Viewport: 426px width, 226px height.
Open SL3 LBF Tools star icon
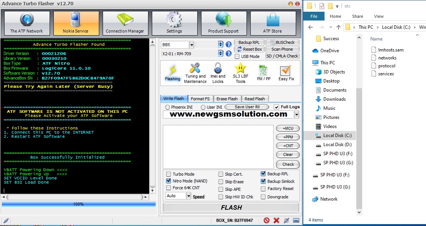click(240, 73)
